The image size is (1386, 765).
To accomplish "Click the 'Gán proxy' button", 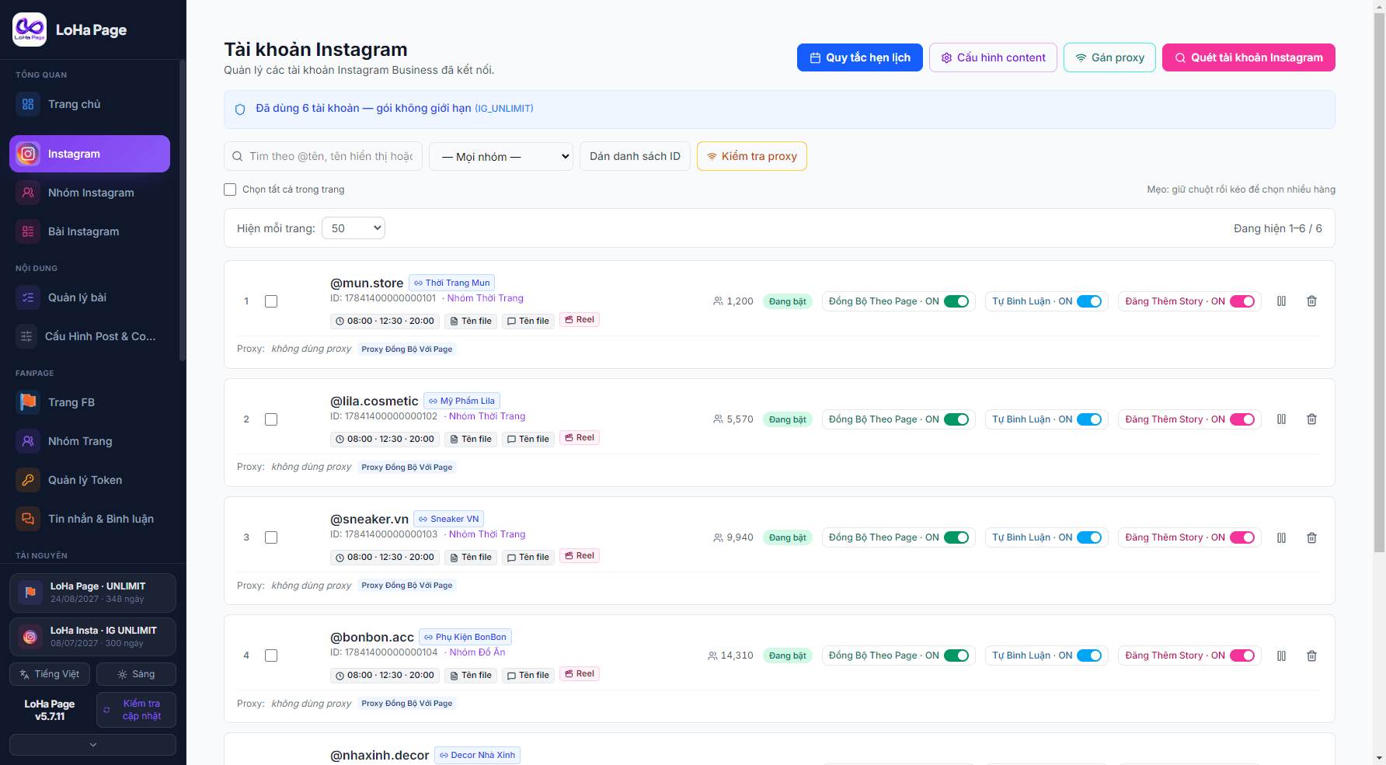I will [x=1109, y=57].
